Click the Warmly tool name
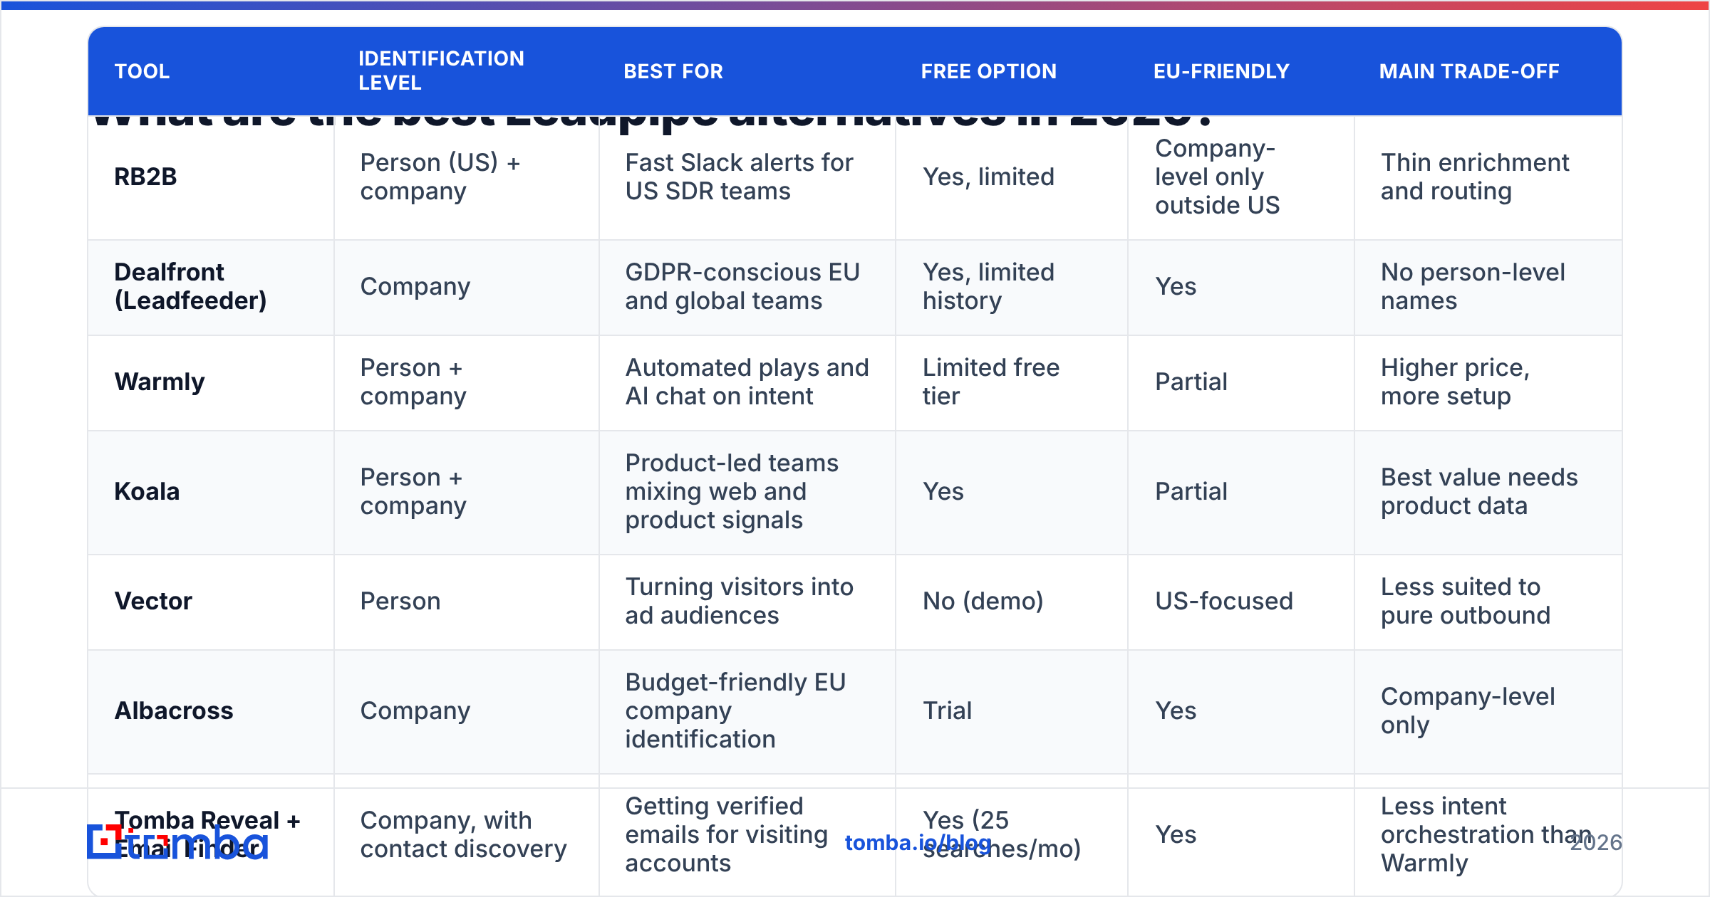 160,382
